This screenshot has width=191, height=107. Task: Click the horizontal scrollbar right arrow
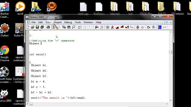click(167, 104)
